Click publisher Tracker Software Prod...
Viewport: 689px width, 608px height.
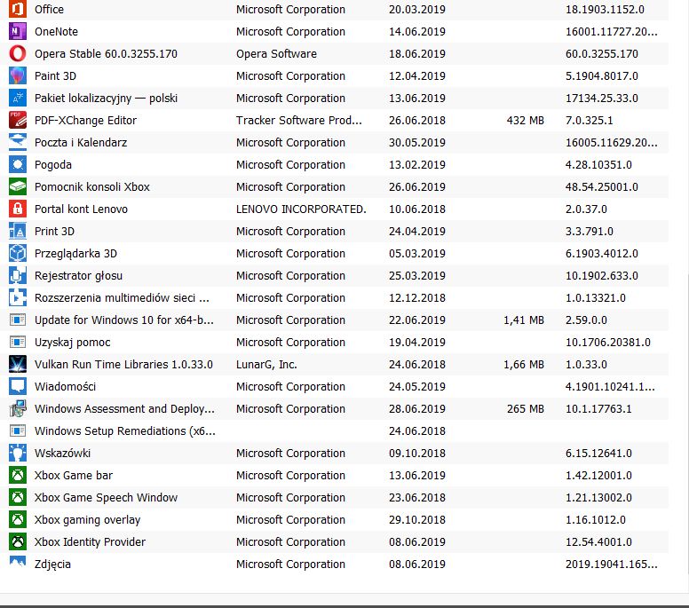pos(299,121)
